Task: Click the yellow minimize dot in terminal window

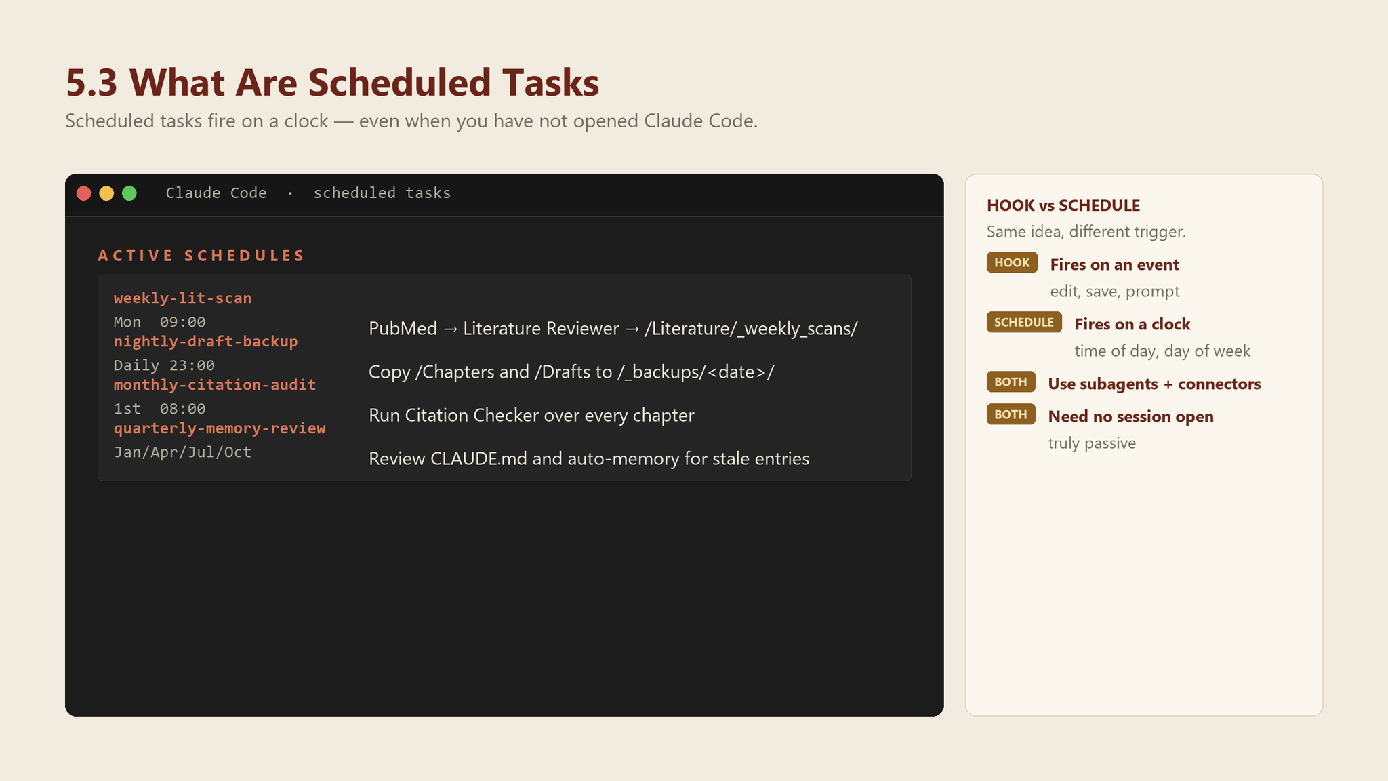Action: (x=106, y=193)
